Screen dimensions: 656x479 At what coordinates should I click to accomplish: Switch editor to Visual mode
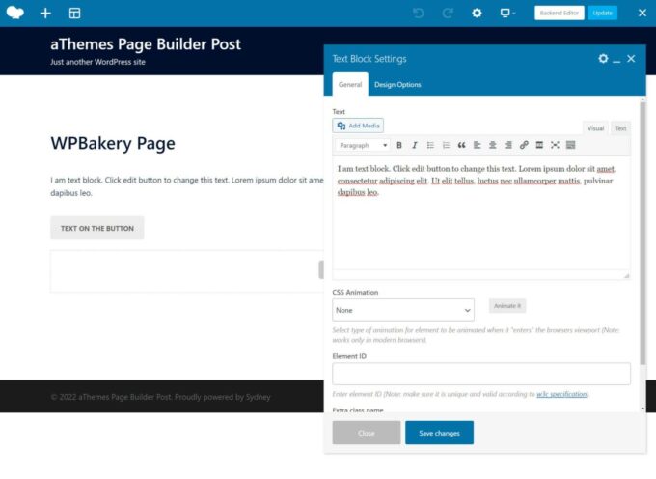pos(595,128)
